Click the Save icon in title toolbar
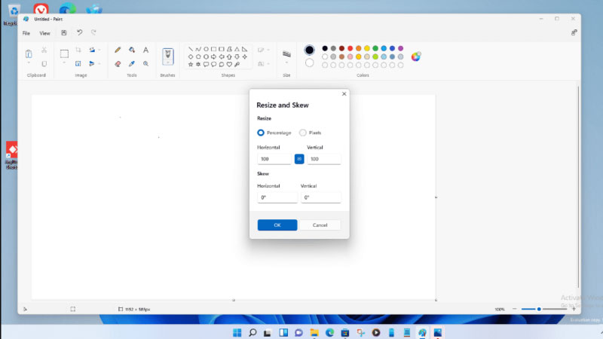 click(64, 33)
